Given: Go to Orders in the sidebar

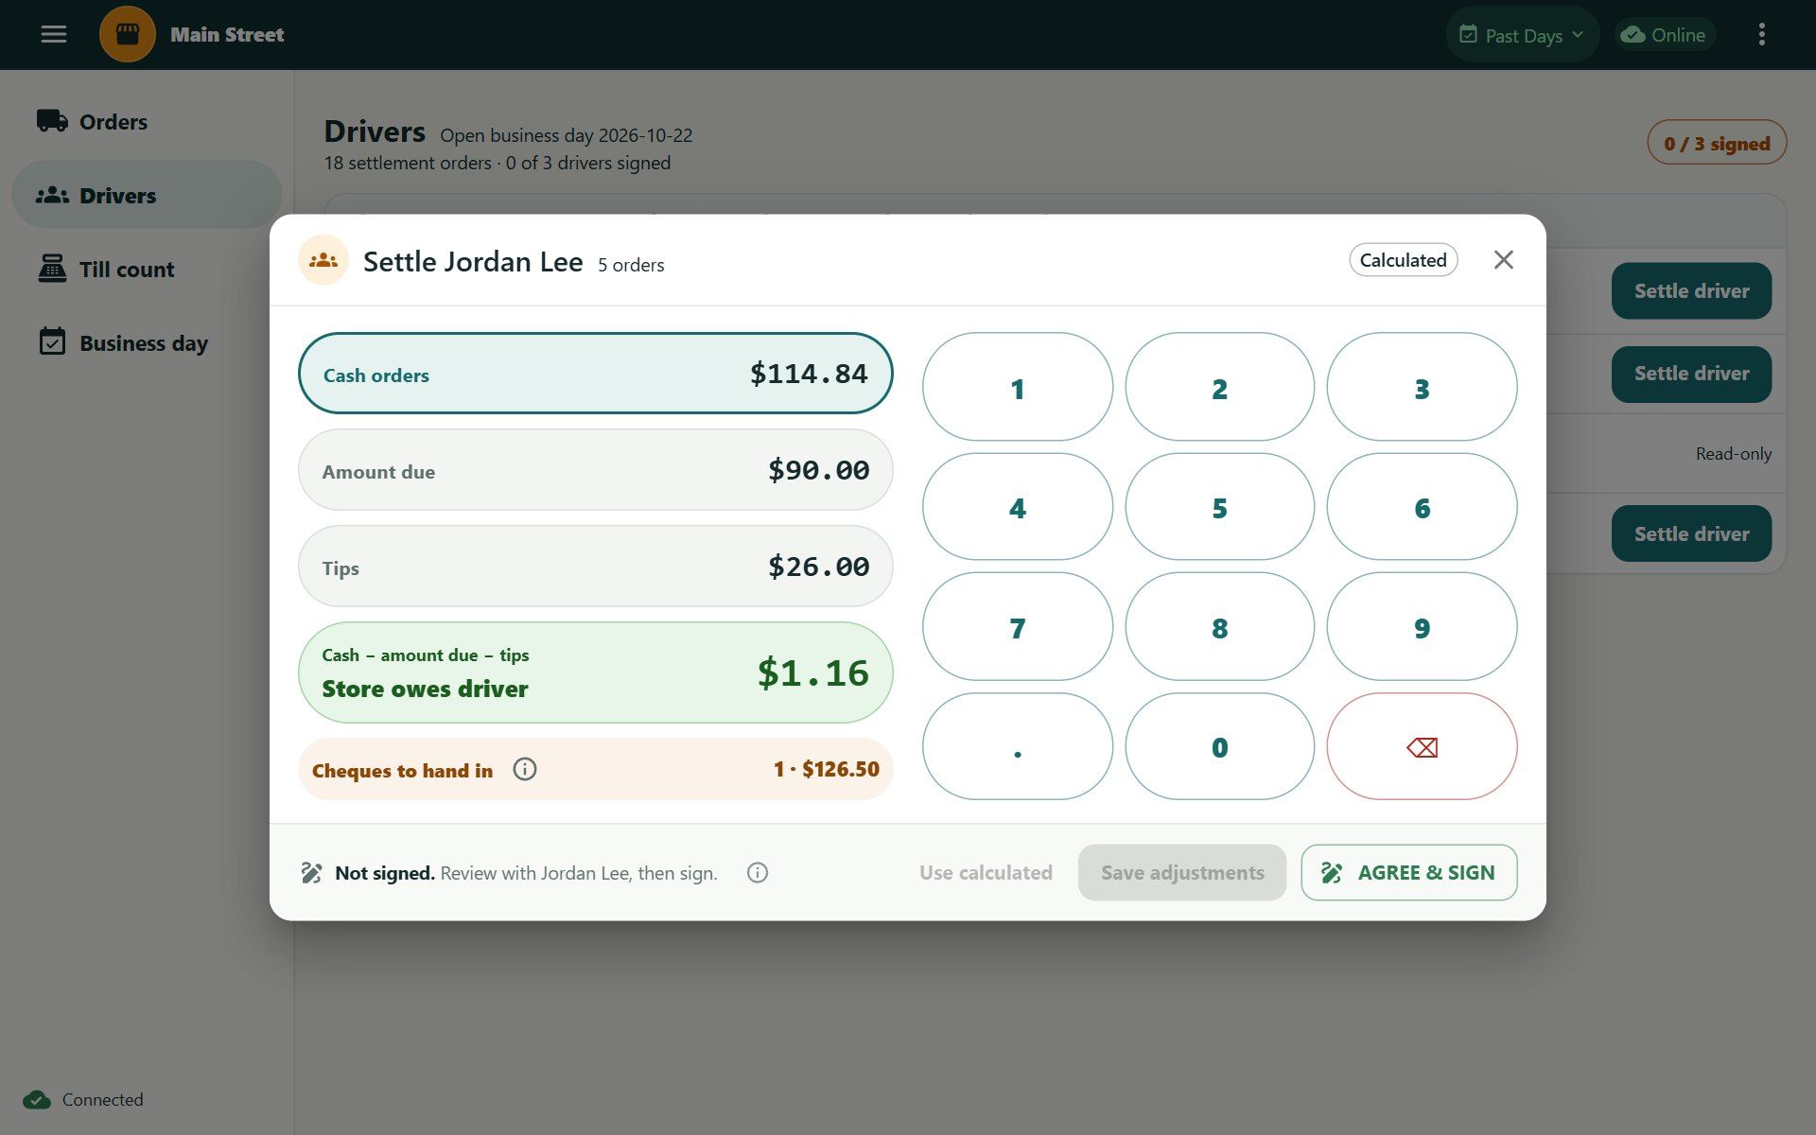Looking at the screenshot, I should click(147, 122).
